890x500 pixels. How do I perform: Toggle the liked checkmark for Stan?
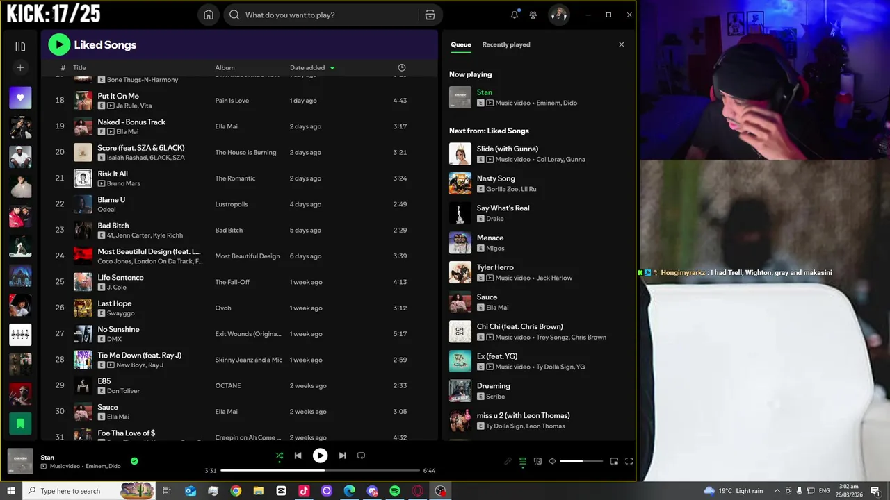click(x=134, y=461)
